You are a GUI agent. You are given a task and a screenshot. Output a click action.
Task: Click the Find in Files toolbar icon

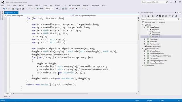57,9
